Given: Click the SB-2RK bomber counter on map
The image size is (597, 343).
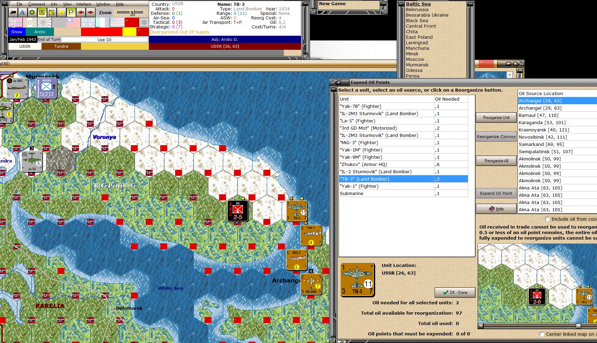Looking at the screenshot, I should pos(311,284).
